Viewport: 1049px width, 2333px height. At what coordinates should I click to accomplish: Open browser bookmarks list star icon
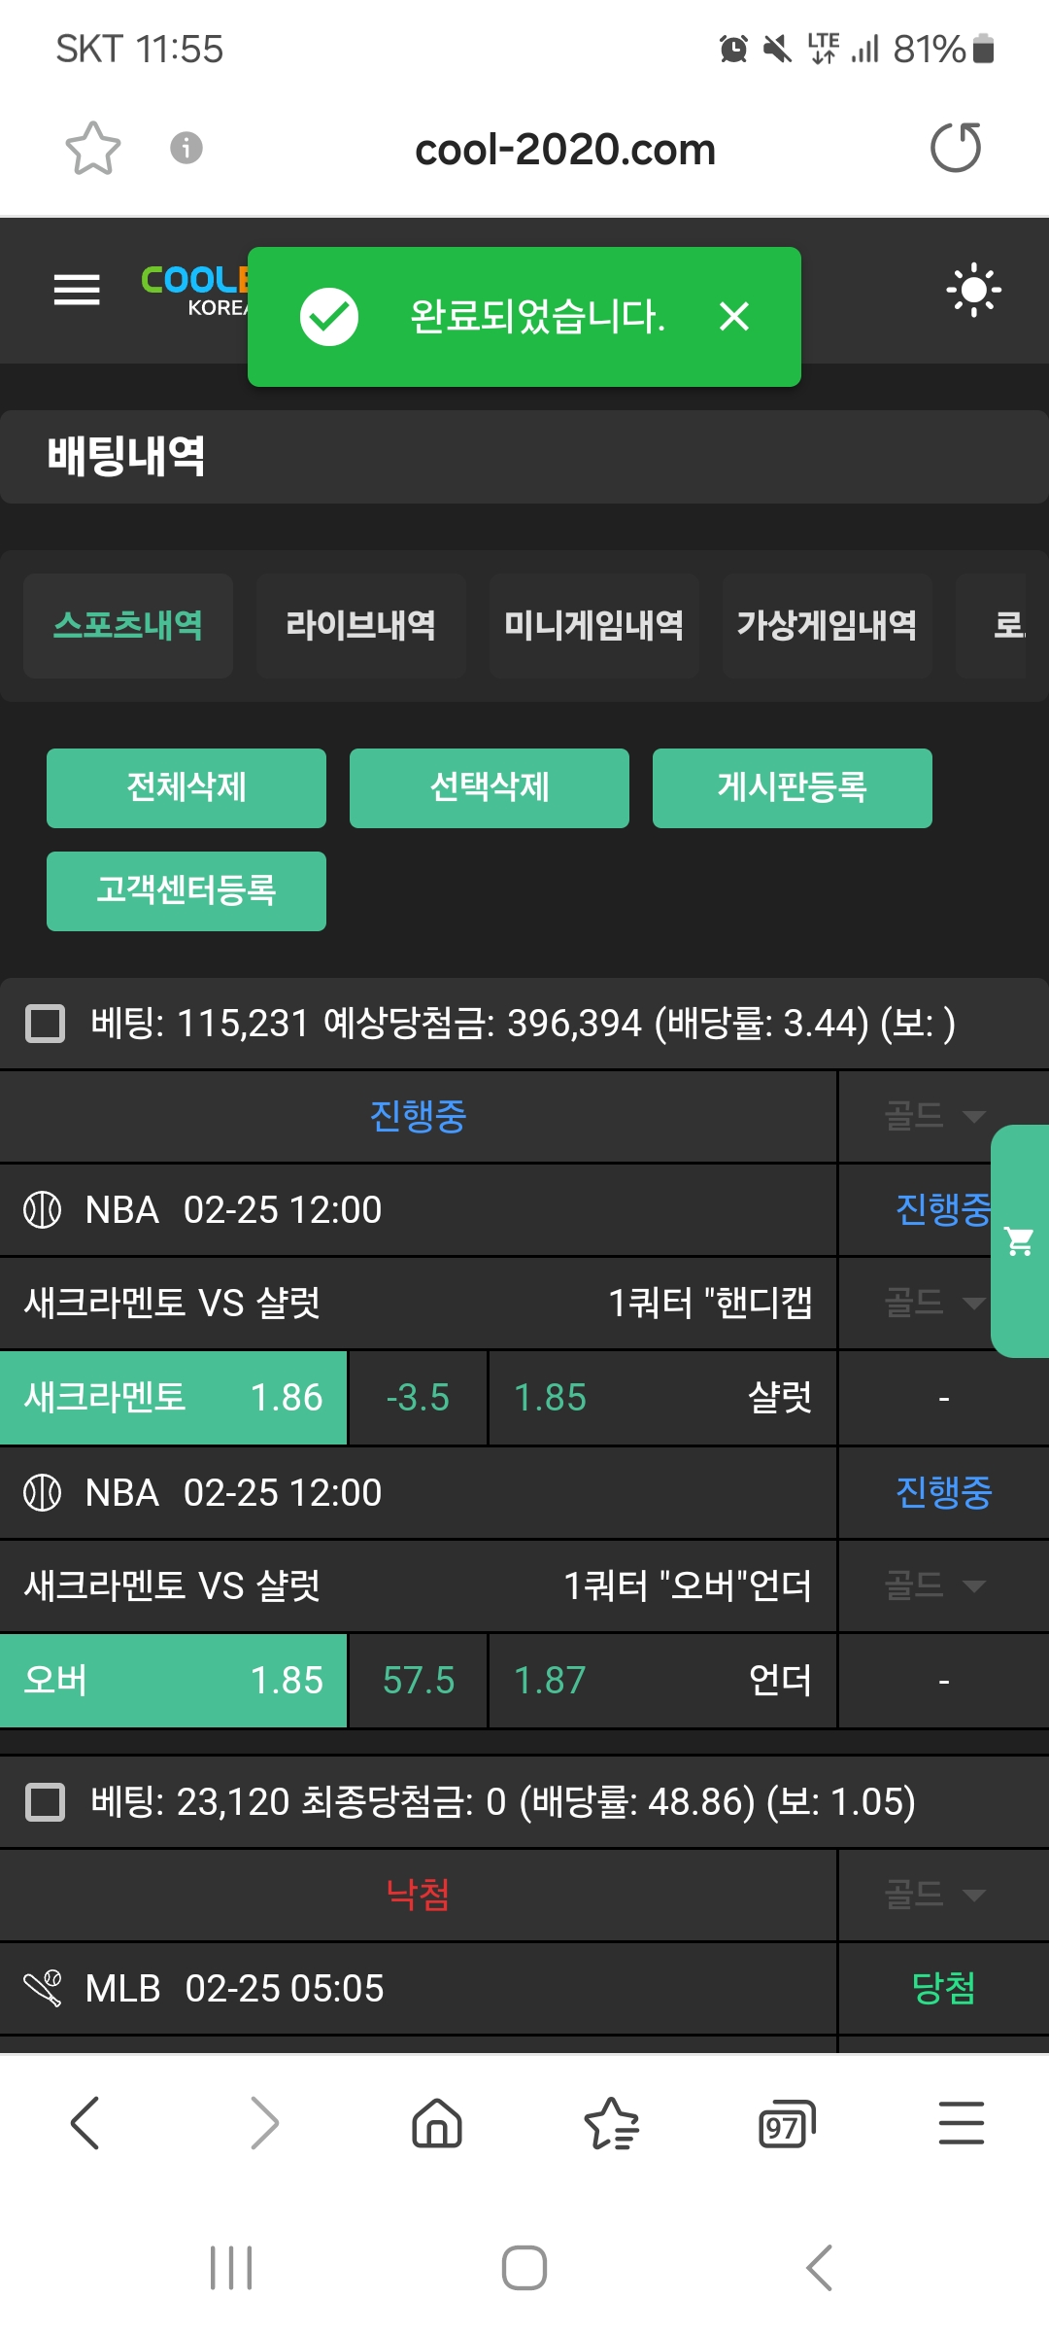pyautogui.click(x=611, y=2122)
